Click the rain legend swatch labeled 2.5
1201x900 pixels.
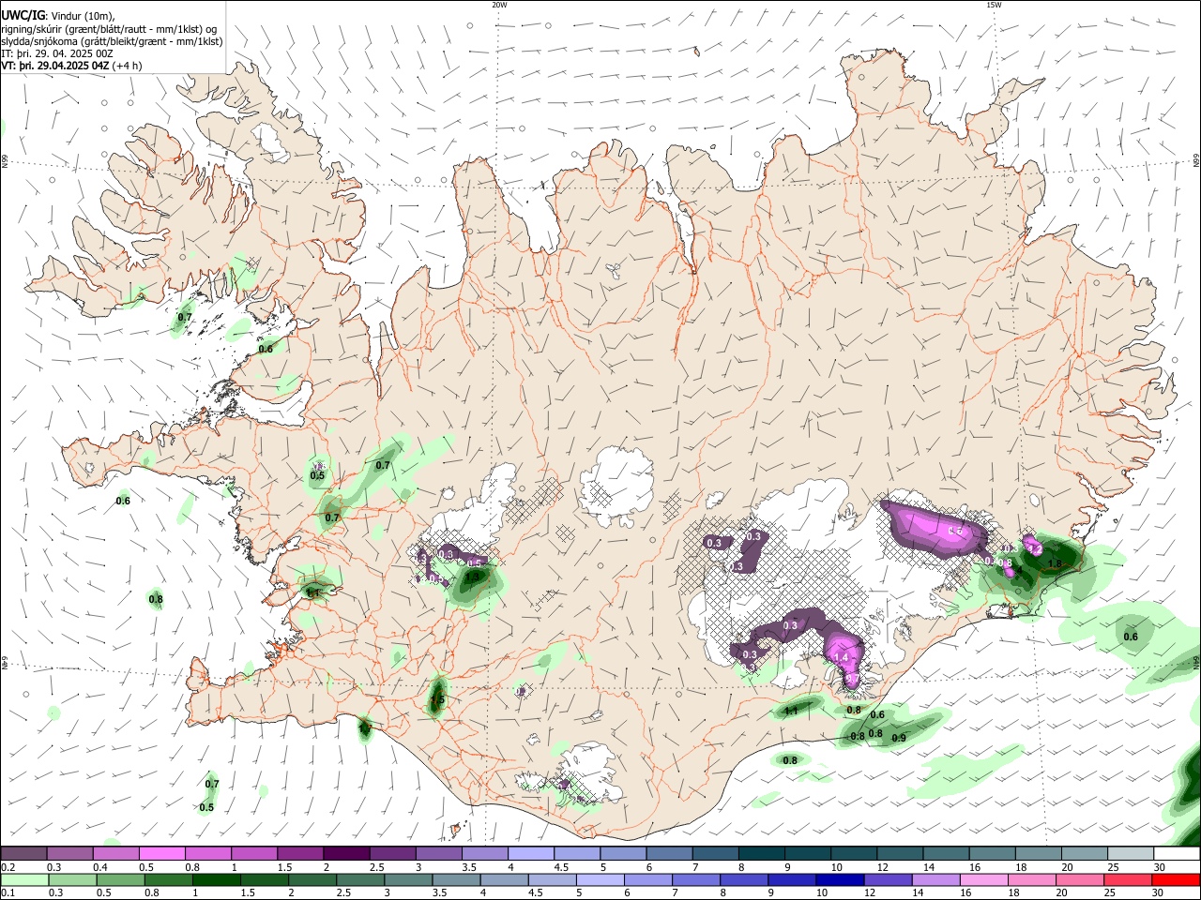(x=359, y=879)
